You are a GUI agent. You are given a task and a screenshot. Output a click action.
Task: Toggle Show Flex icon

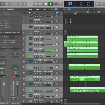(x=65, y=9)
